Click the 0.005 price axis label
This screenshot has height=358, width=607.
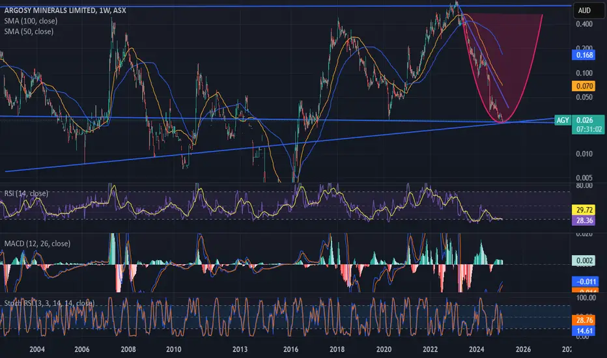[584, 178]
